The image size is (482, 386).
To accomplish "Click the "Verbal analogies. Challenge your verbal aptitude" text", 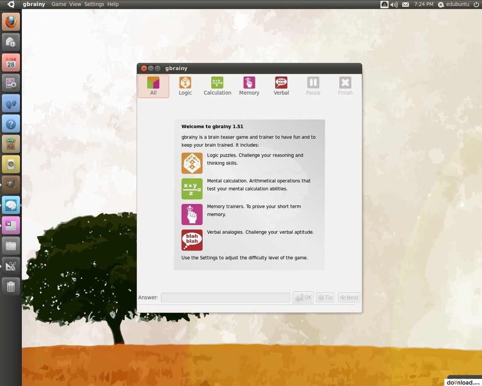I will tap(260, 232).
